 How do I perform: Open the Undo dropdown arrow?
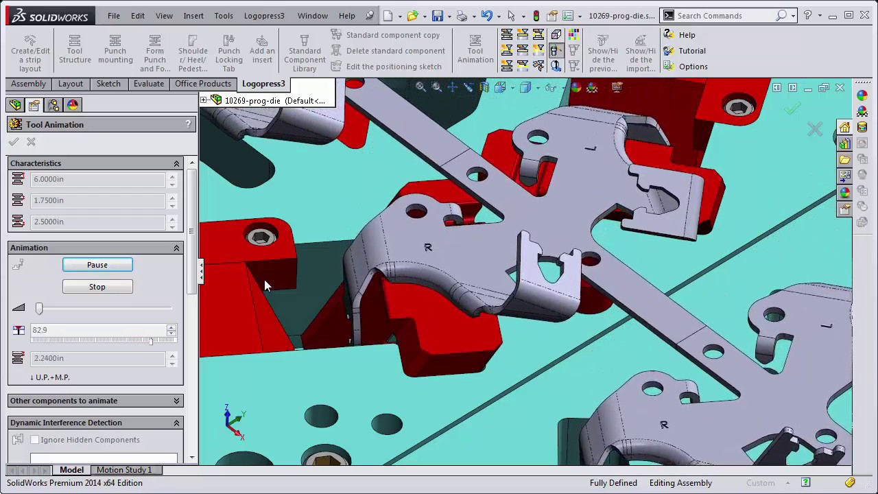tap(498, 16)
